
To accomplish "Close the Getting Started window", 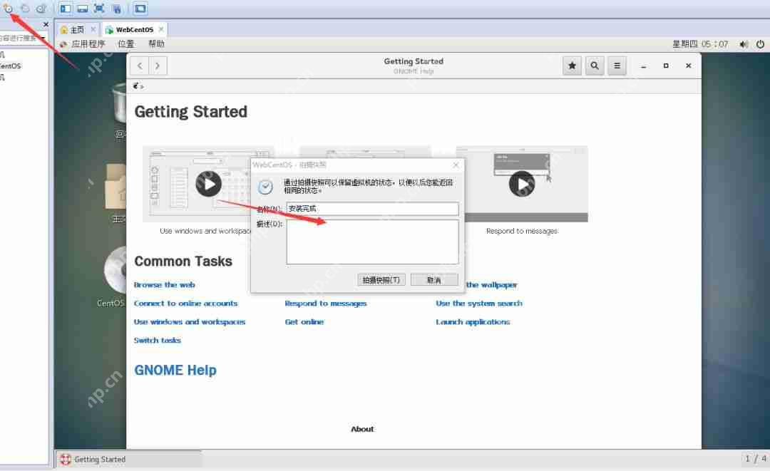I will 689,66.
